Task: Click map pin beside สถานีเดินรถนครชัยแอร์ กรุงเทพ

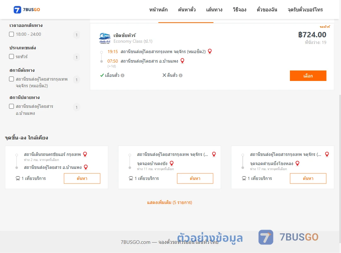Action: pos(85,154)
